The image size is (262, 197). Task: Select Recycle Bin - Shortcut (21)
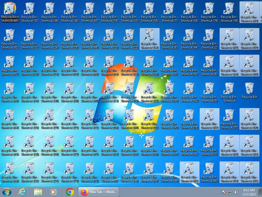point(70,119)
